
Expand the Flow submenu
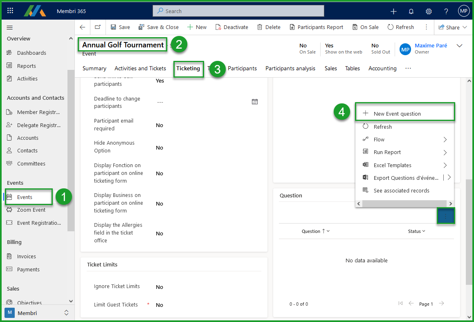pyautogui.click(x=379, y=139)
